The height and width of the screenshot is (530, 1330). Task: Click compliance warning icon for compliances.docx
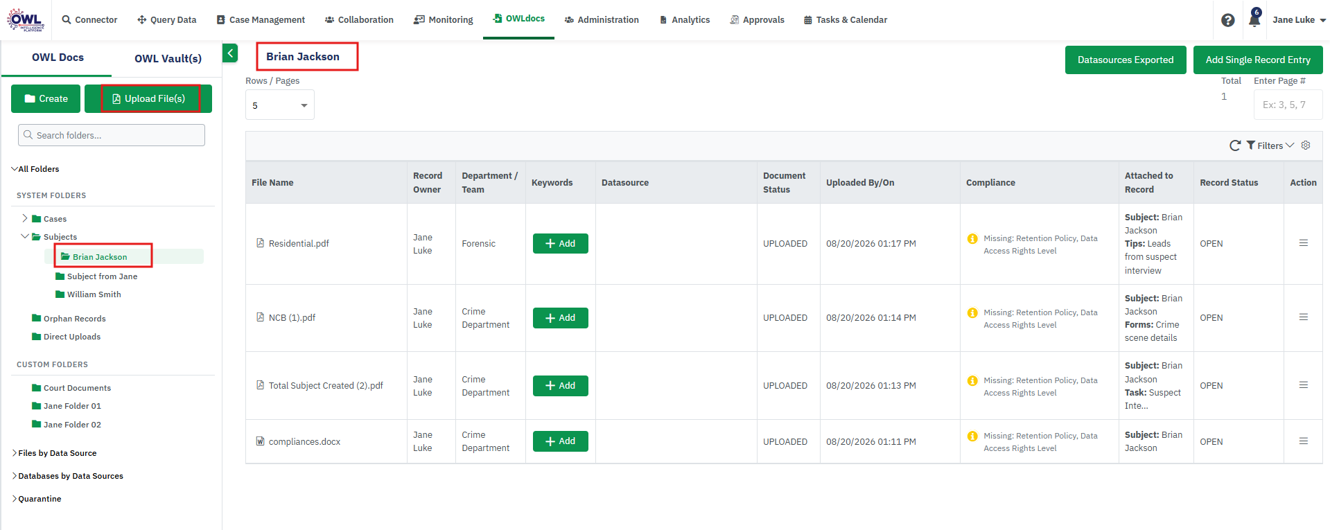pyautogui.click(x=972, y=436)
